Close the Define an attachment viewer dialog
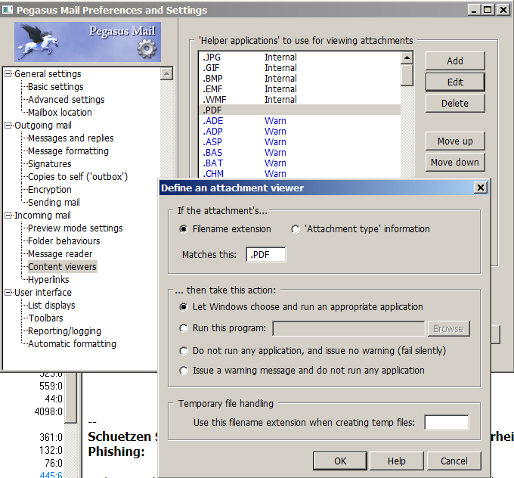The image size is (514, 478). (479, 188)
